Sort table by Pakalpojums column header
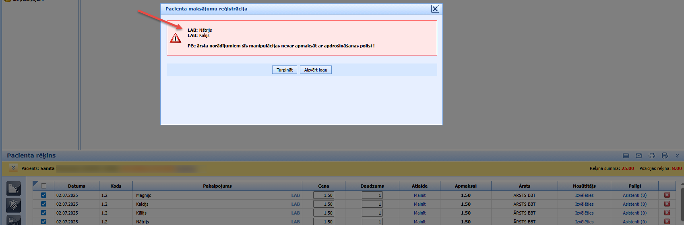 point(217,186)
